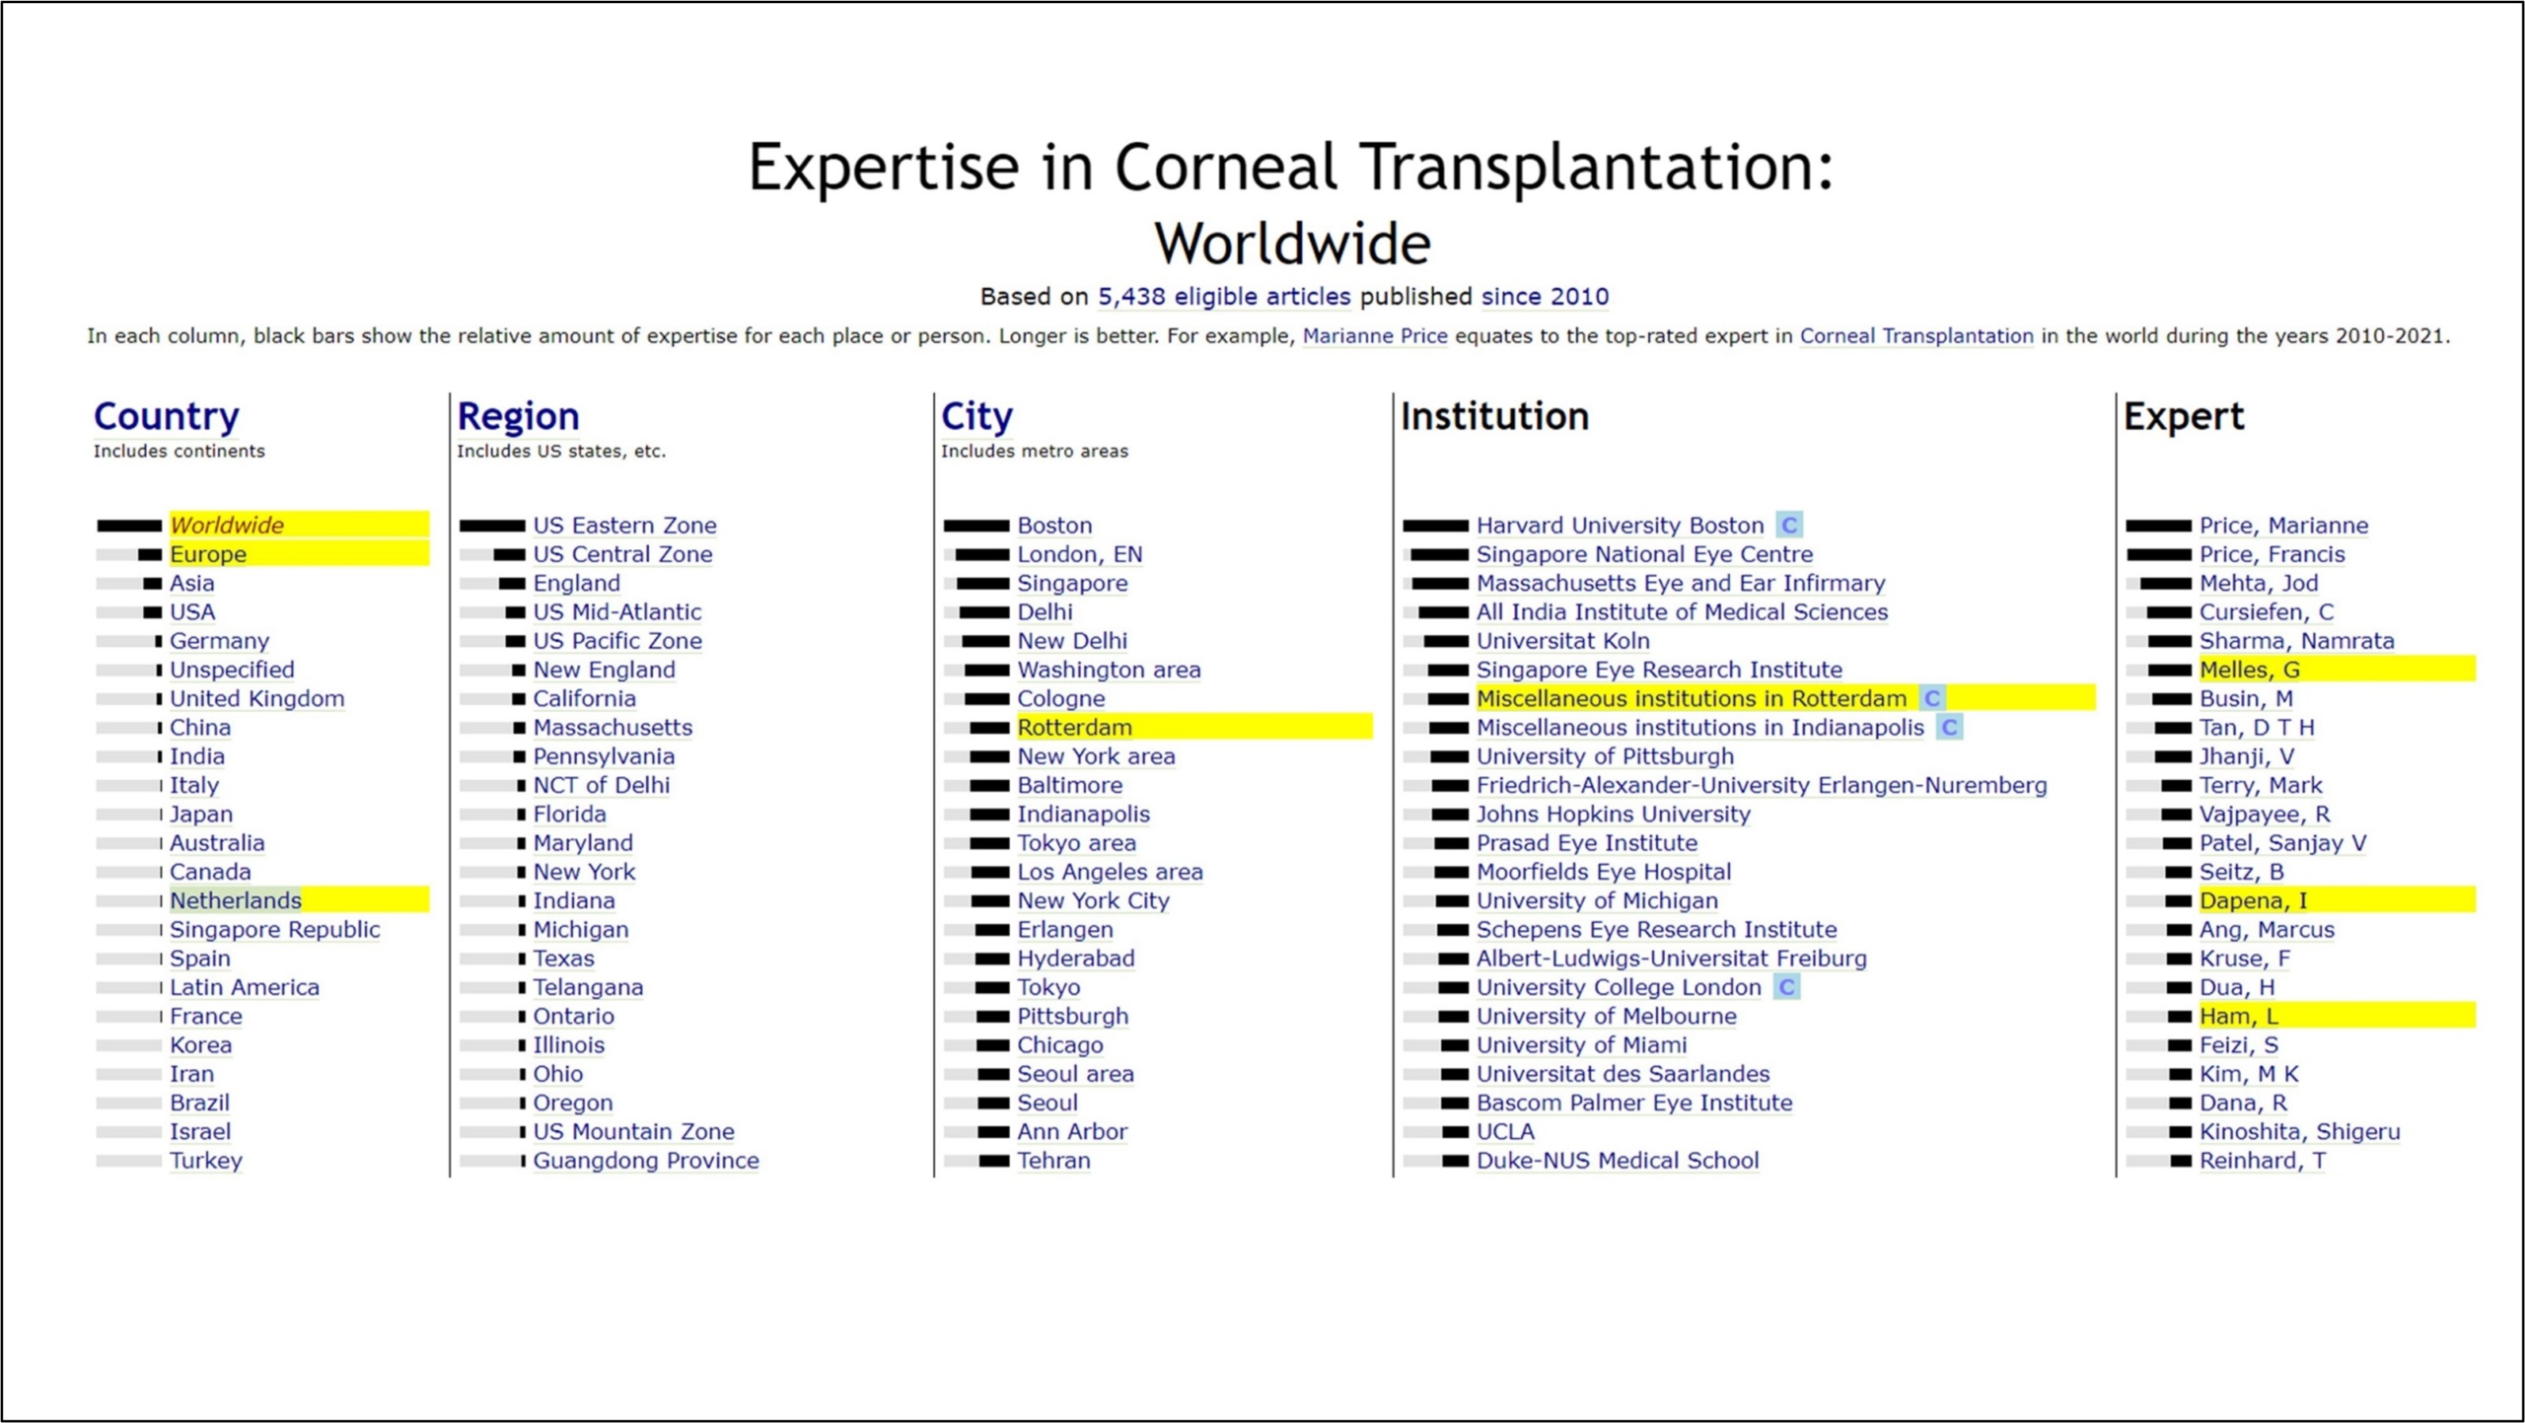Screen dimensions: 2525x1423
Task: Select Guangdong Province region
Action: pos(646,1161)
